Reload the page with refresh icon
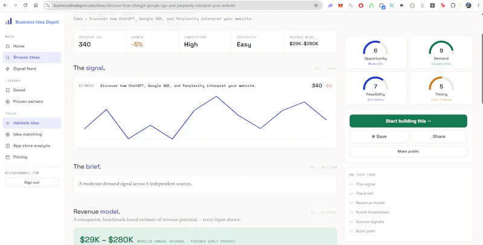The height and width of the screenshot is (245, 483). coord(25,5)
